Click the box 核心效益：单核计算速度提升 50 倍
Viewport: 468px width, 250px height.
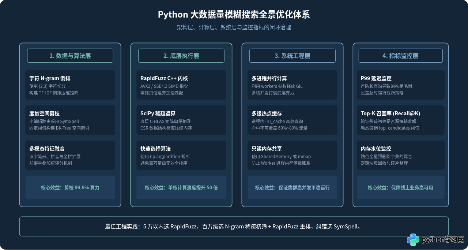pos(181,187)
